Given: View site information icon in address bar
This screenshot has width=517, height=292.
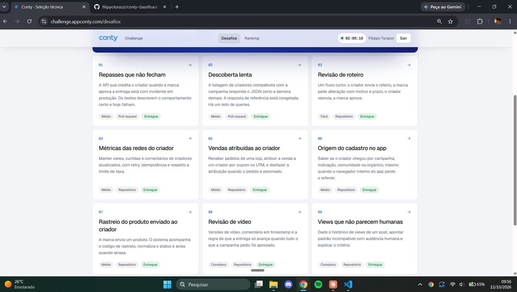Looking at the screenshot, I should tap(44, 22).
